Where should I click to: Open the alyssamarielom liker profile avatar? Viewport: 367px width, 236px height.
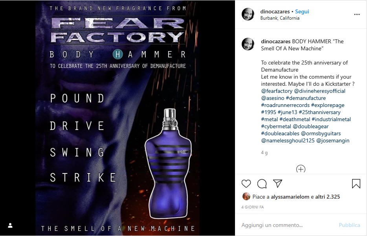click(246, 196)
